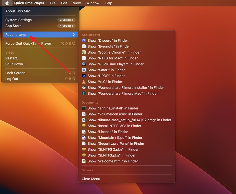
Task: Show ".VolumeIcon.icns" in Finder text
Action: (x=115, y=114)
